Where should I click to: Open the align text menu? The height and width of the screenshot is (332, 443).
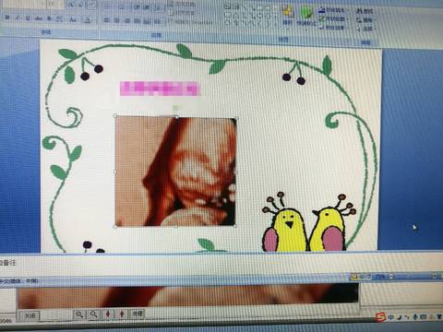click(182, 13)
